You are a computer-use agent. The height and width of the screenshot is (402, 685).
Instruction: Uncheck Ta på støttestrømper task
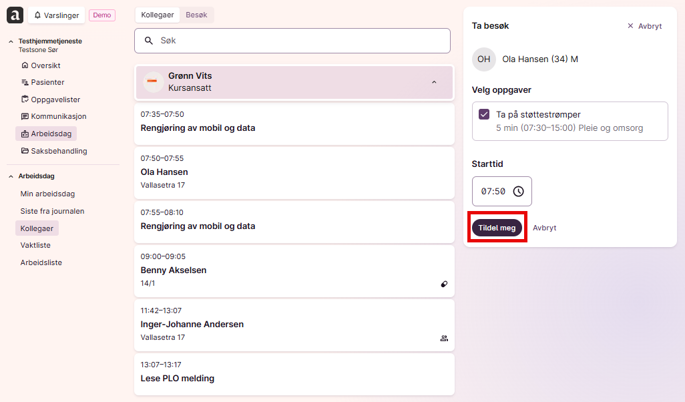pyautogui.click(x=483, y=114)
